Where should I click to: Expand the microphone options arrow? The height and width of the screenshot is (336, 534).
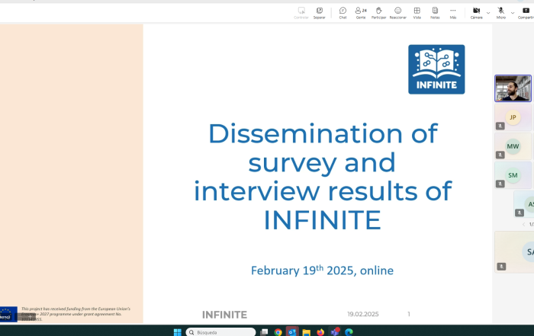point(513,12)
